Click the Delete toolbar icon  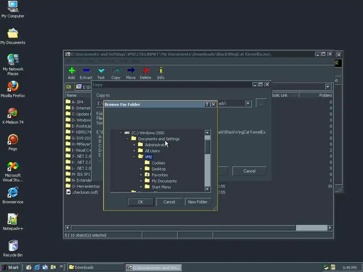(146, 73)
